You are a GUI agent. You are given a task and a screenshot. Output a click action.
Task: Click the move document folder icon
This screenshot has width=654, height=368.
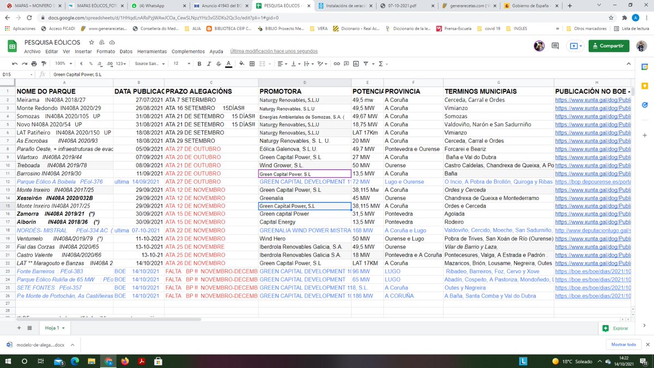point(102,42)
